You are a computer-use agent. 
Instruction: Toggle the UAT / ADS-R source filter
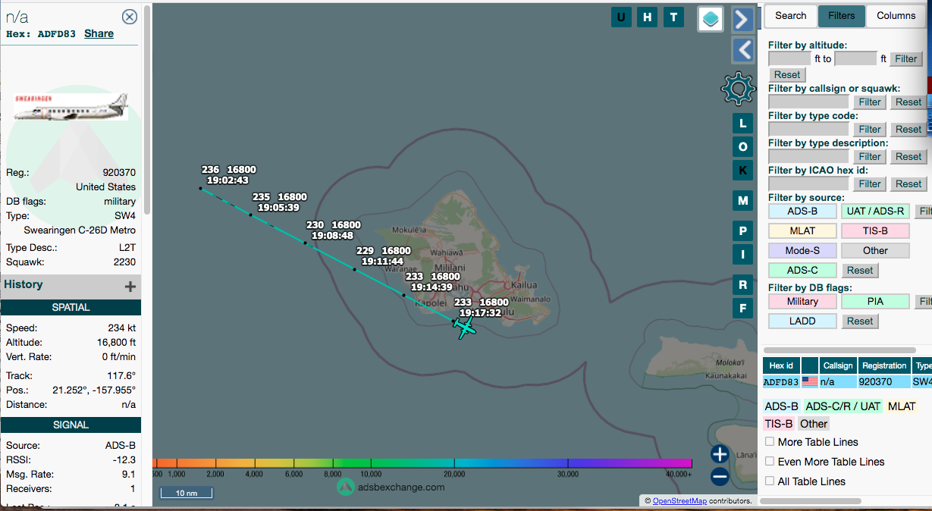[x=875, y=211]
